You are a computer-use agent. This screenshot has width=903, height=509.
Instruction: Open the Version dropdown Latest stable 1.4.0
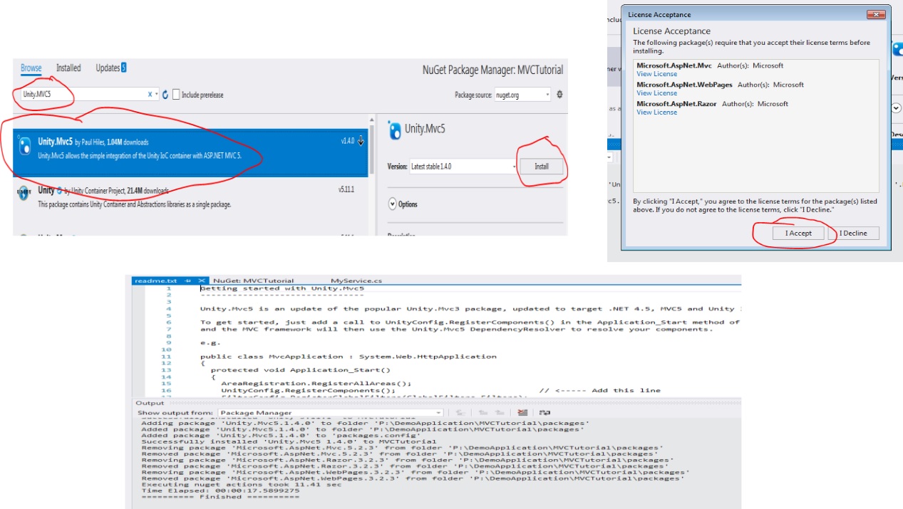(x=463, y=167)
